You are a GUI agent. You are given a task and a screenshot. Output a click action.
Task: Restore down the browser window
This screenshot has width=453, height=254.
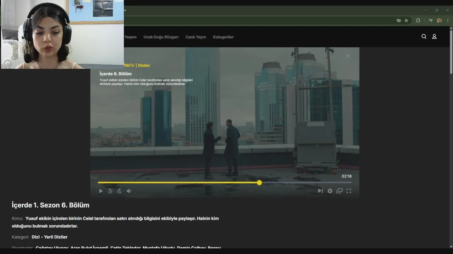pyautogui.click(x=436, y=10)
